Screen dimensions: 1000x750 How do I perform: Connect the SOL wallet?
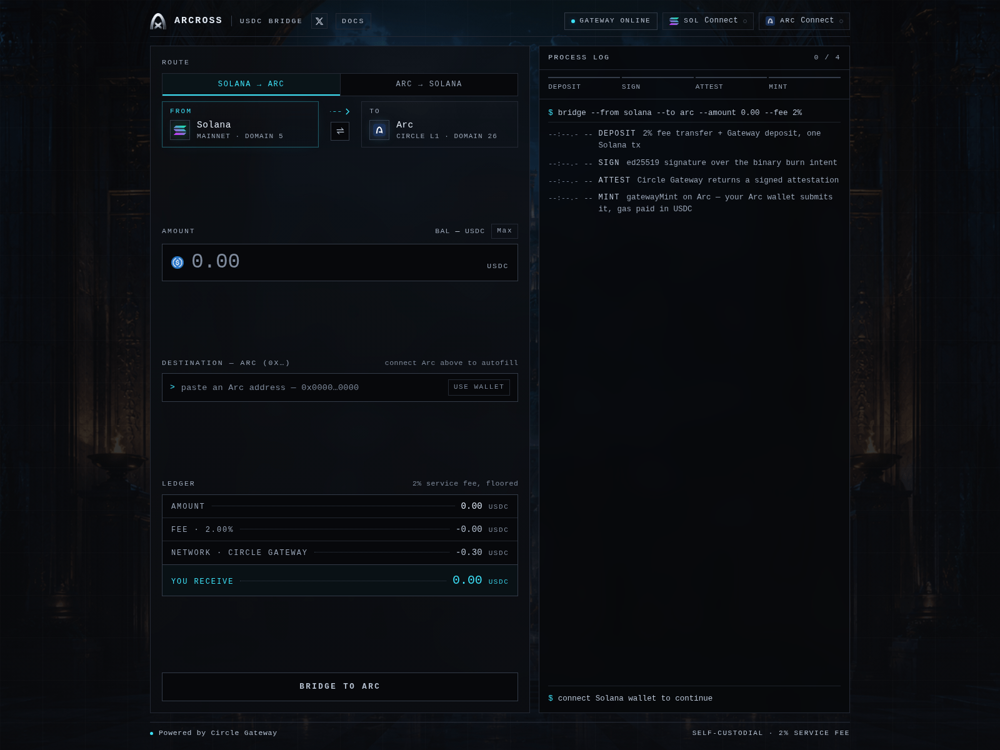pos(708,21)
